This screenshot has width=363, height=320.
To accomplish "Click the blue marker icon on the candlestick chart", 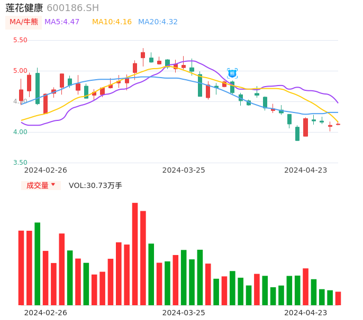I will point(232,73).
